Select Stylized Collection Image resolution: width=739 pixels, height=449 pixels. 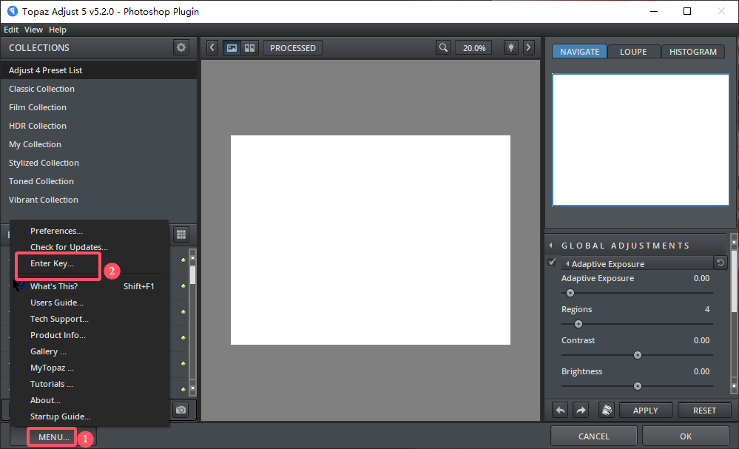tap(98, 163)
